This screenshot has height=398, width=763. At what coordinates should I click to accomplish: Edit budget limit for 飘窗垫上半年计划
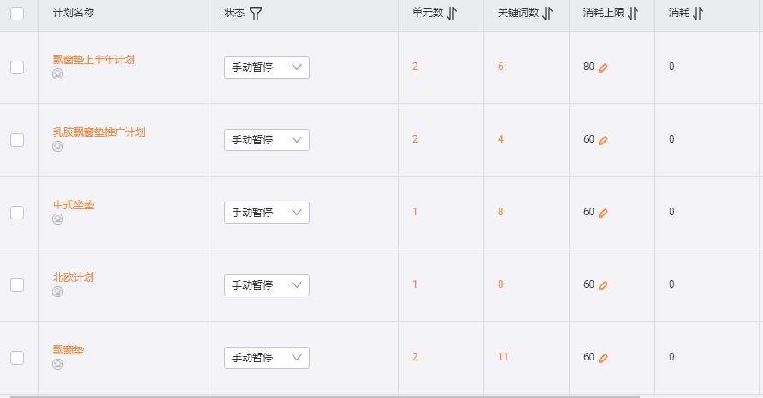[x=603, y=67]
